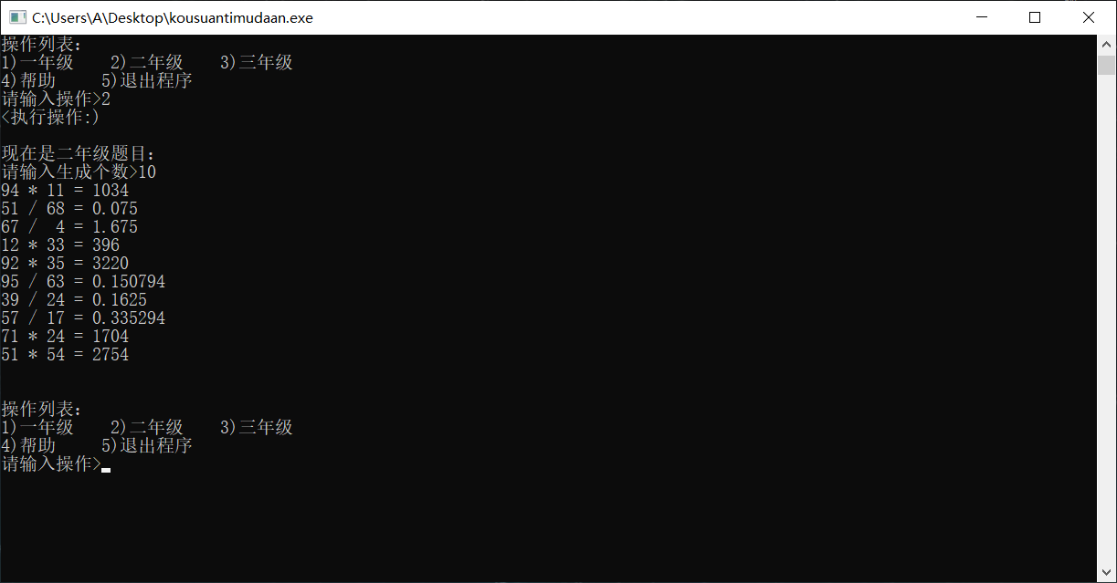Click the blinking cursor at the last prompt
1117x583 pixels.
point(106,470)
